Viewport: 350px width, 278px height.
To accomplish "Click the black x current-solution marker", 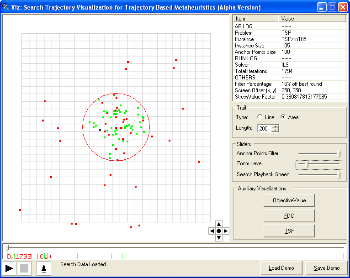I will click(100, 130).
